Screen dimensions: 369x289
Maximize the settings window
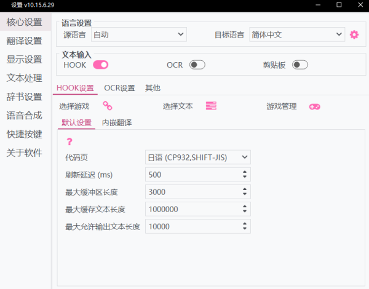339,5
